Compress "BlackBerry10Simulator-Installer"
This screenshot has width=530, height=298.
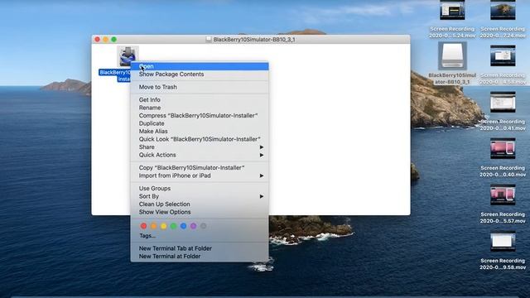(200, 116)
